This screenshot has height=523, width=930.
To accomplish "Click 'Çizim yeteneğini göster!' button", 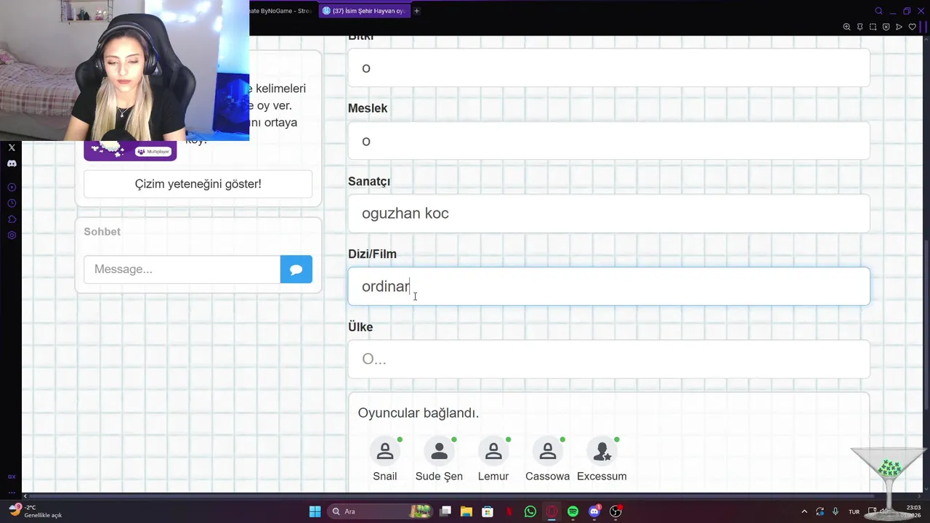I will 198,184.
